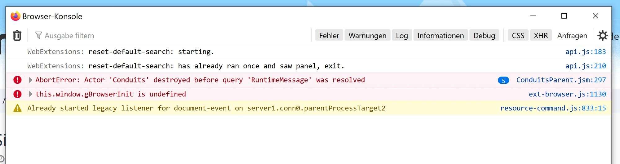This screenshot has height=164, width=620.
Task: Enable the Anfragen filter
Action: point(572,36)
